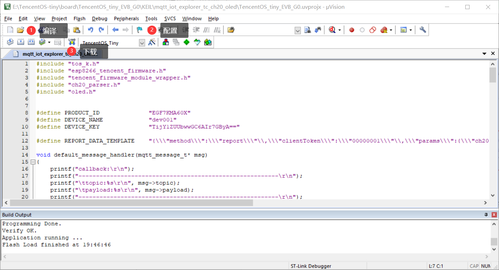
Task: Toggle a bookmark with the flag icon
Action: [140, 30]
